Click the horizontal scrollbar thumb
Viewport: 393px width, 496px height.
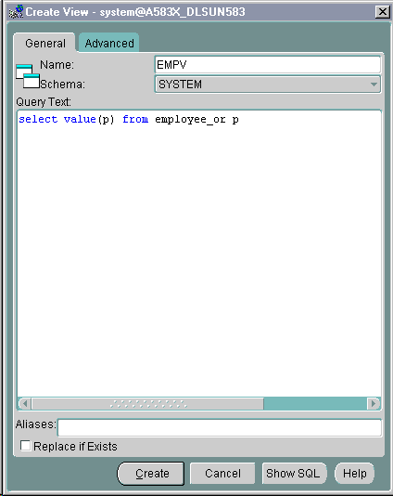[147, 404]
